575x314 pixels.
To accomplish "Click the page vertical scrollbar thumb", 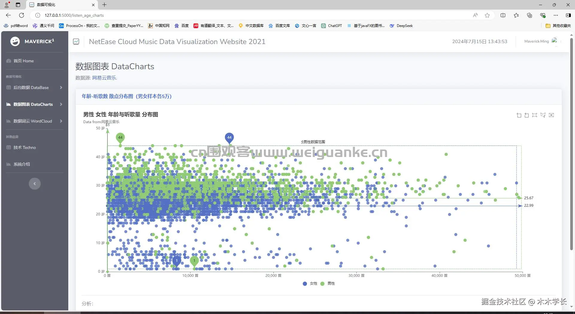I will pos(571,144).
